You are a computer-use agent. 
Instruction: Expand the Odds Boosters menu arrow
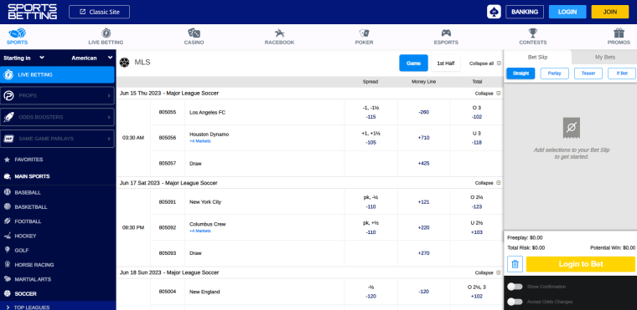(x=109, y=117)
